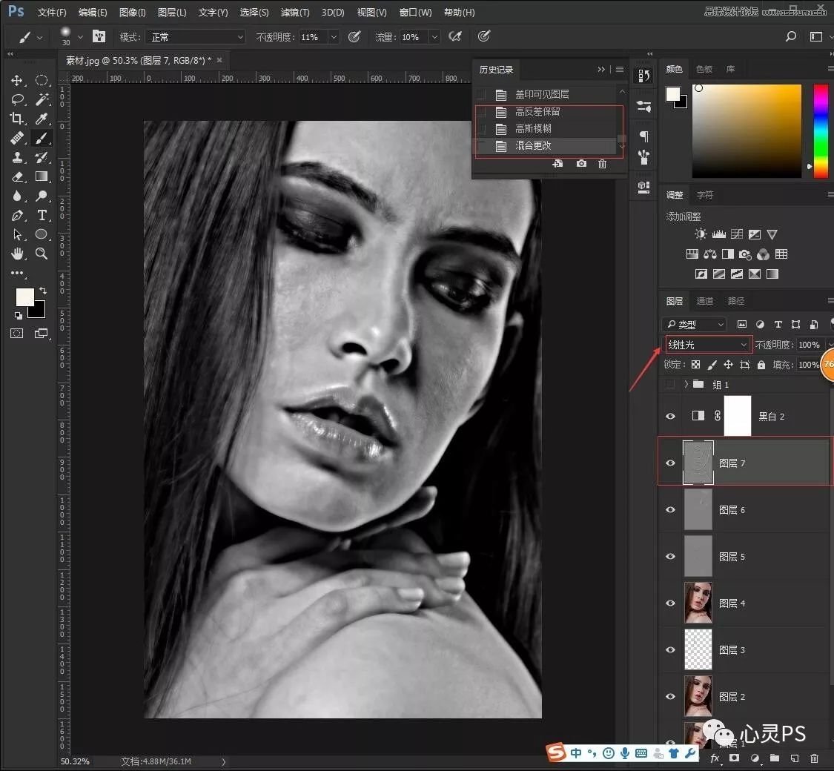Expand the 组 1 layer group
Image resolution: width=834 pixels, height=771 pixels.
(686, 384)
